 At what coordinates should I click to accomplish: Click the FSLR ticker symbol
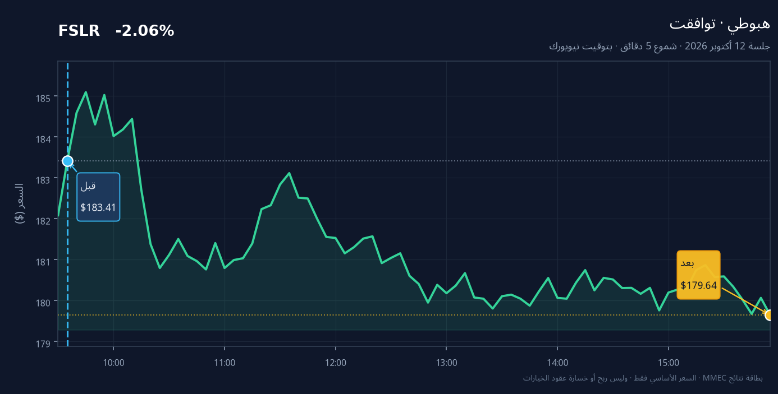pos(79,31)
